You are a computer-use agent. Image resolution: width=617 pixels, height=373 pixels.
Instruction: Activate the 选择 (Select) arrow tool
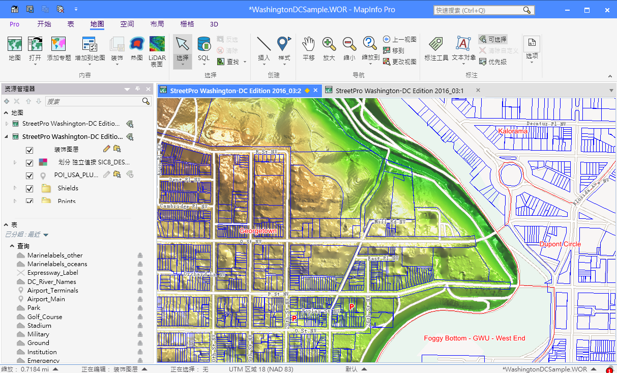click(183, 51)
